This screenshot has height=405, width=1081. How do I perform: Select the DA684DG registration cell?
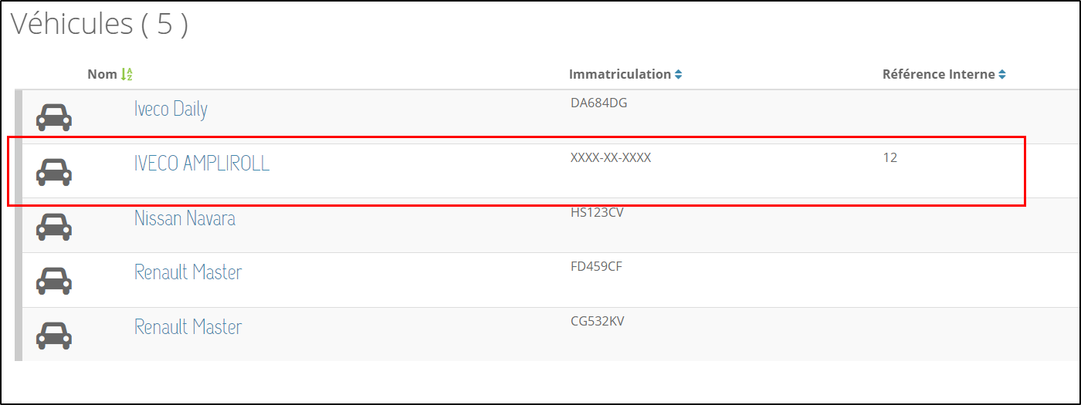coord(598,103)
